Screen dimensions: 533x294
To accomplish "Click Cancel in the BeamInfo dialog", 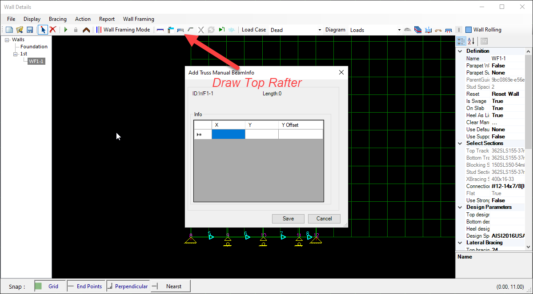I will click(x=324, y=219).
